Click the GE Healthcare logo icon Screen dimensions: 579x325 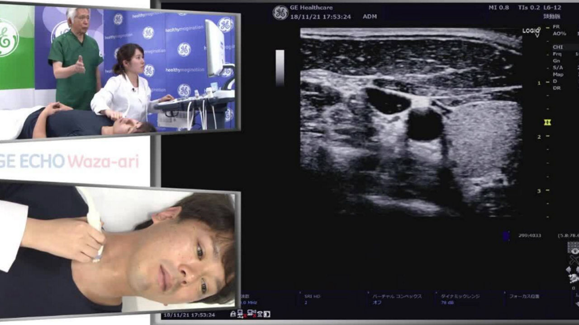click(280, 13)
